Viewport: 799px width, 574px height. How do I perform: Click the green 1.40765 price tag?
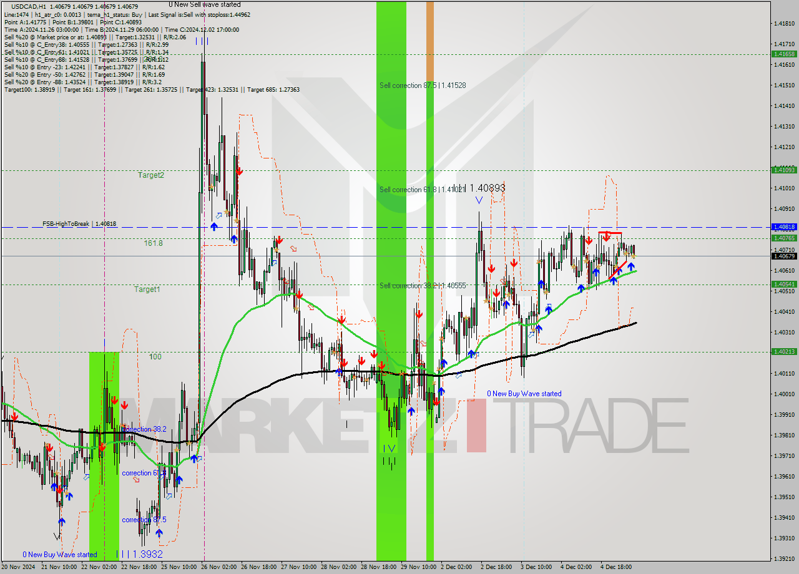(x=784, y=238)
